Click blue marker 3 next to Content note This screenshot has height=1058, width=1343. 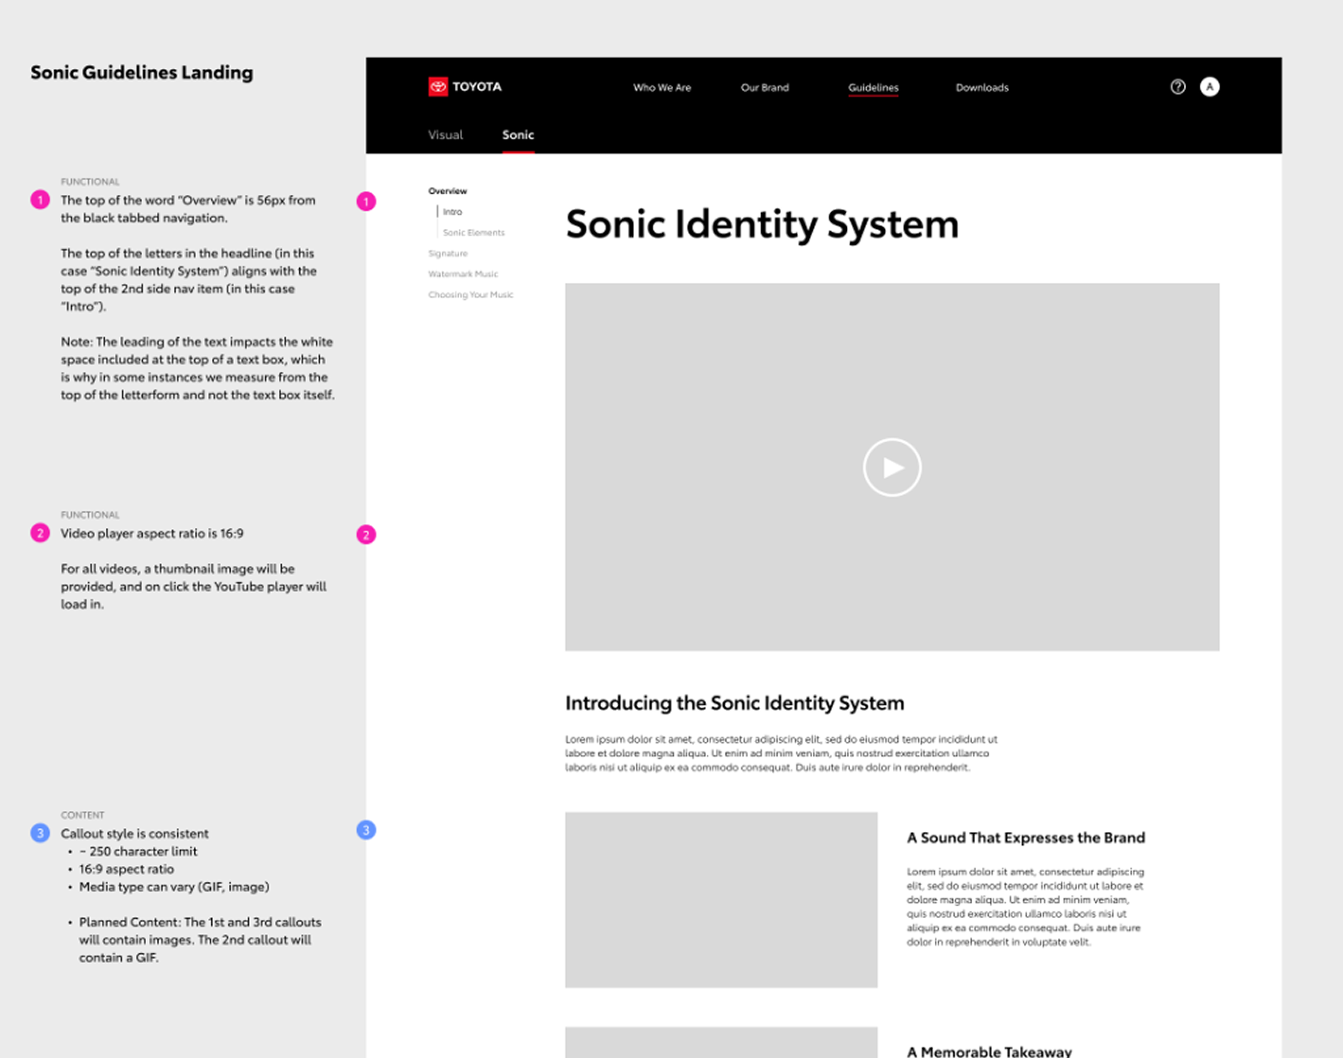(x=40, y=833)
